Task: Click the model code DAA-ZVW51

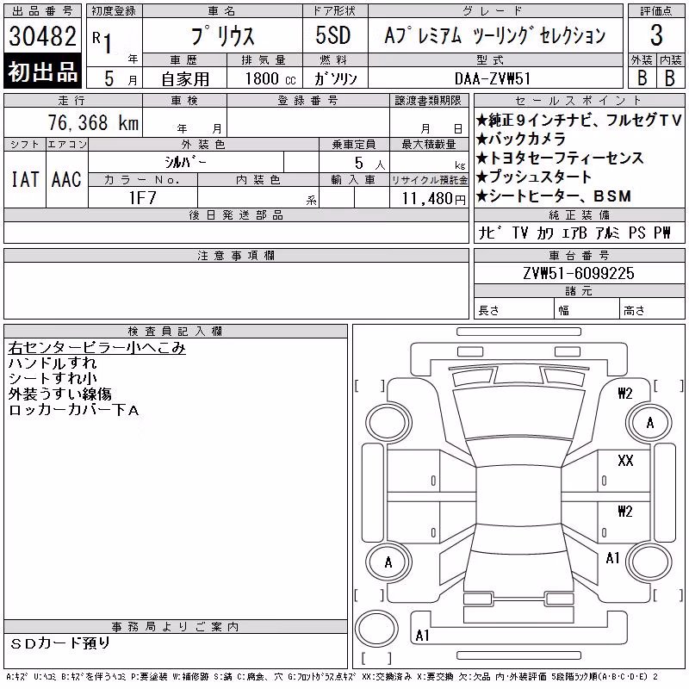Action: [493, 78]
